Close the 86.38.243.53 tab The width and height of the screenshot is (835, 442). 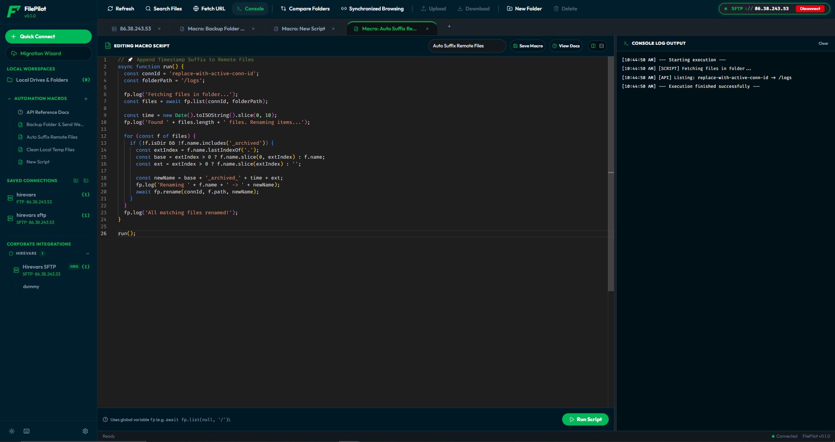tap(159, 29)
